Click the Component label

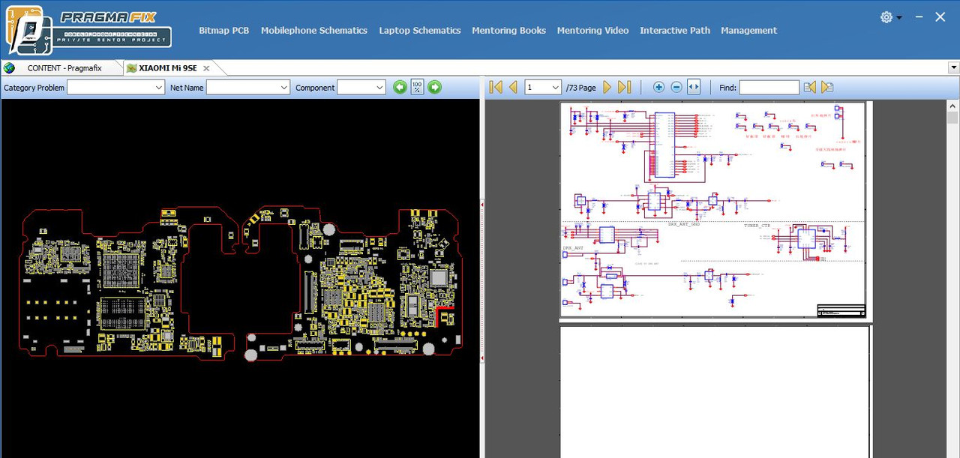(315, 88)
